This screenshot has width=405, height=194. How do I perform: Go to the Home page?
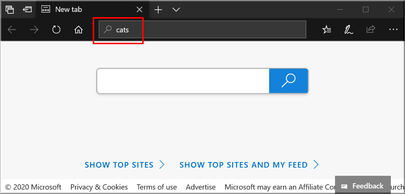78,30
